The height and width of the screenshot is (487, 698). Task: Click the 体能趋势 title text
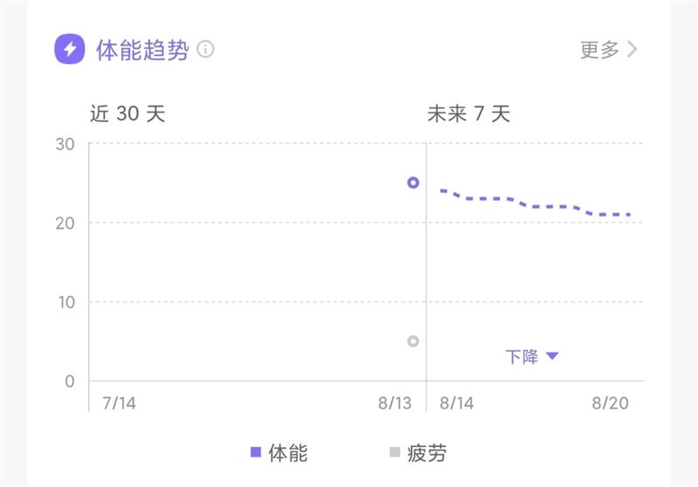pyautogui.click(x=142, y=50)
